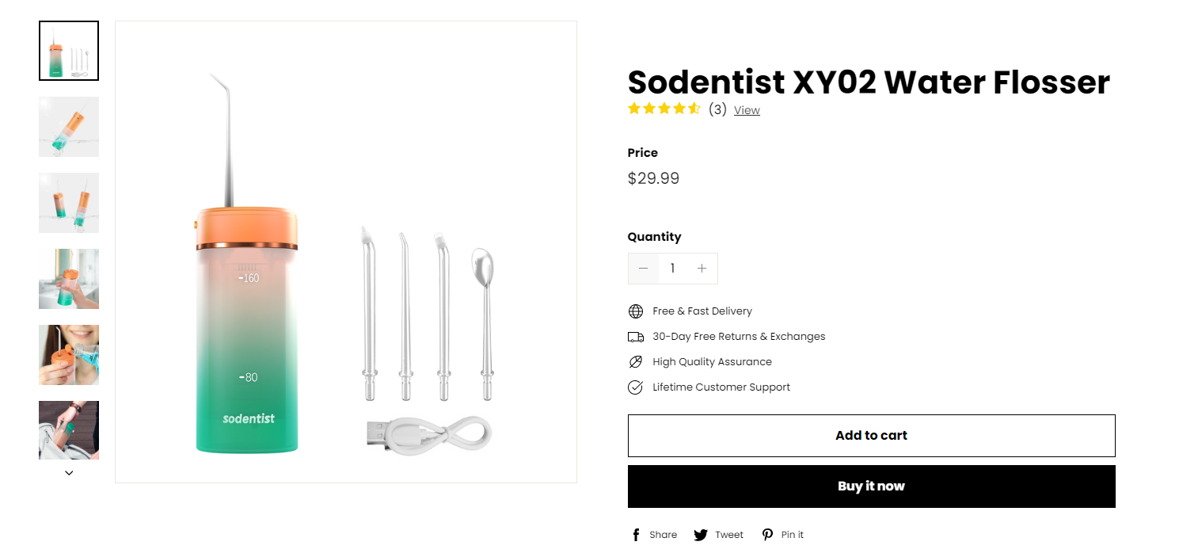Select the smiling woman thumbnail

(69, 355)
